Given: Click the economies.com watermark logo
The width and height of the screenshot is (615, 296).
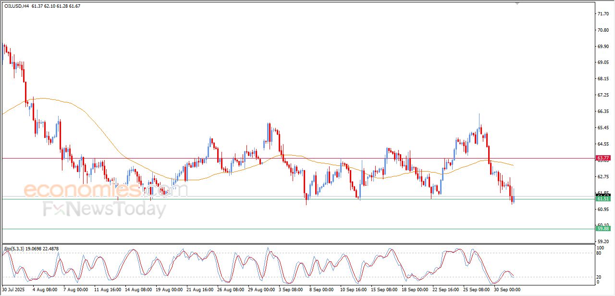Looking at the screenshot, I should click(106, 190).
